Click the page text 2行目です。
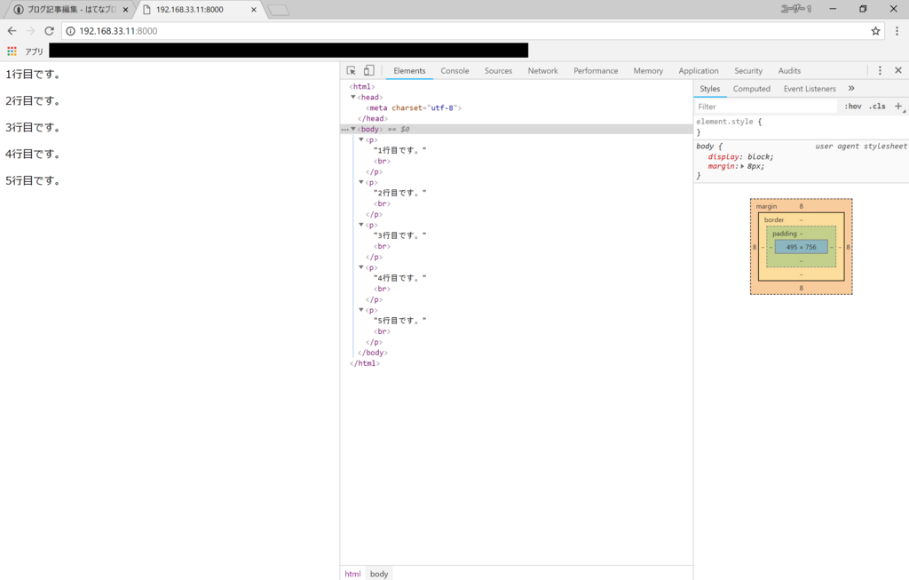909x580 pixels. pyautogui.click(x=33, y=101)
